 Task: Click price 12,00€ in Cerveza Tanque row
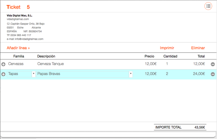click(x=151, y=64)
